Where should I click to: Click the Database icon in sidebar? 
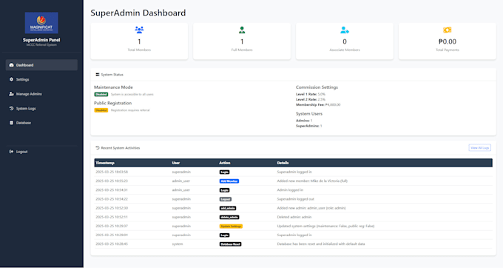(12, 123)
